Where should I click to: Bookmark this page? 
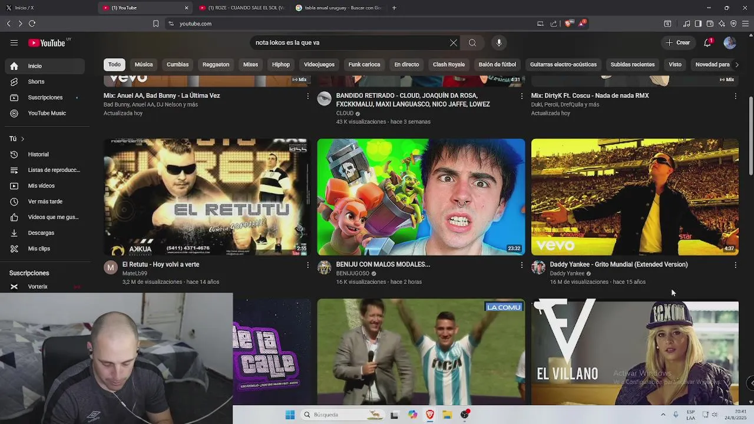(x=156, y=24)
